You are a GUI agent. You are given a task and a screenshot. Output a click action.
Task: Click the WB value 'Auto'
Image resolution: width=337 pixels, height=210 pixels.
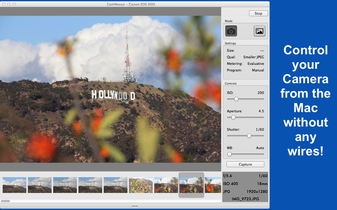coord(260,148)
